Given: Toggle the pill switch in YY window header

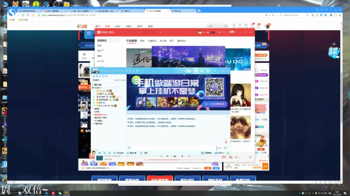Looking at the screenshot, I should pos(188,71).
